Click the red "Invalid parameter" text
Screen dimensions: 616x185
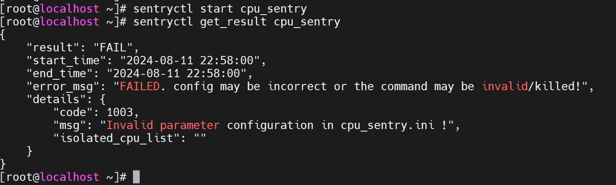(163, 125)
